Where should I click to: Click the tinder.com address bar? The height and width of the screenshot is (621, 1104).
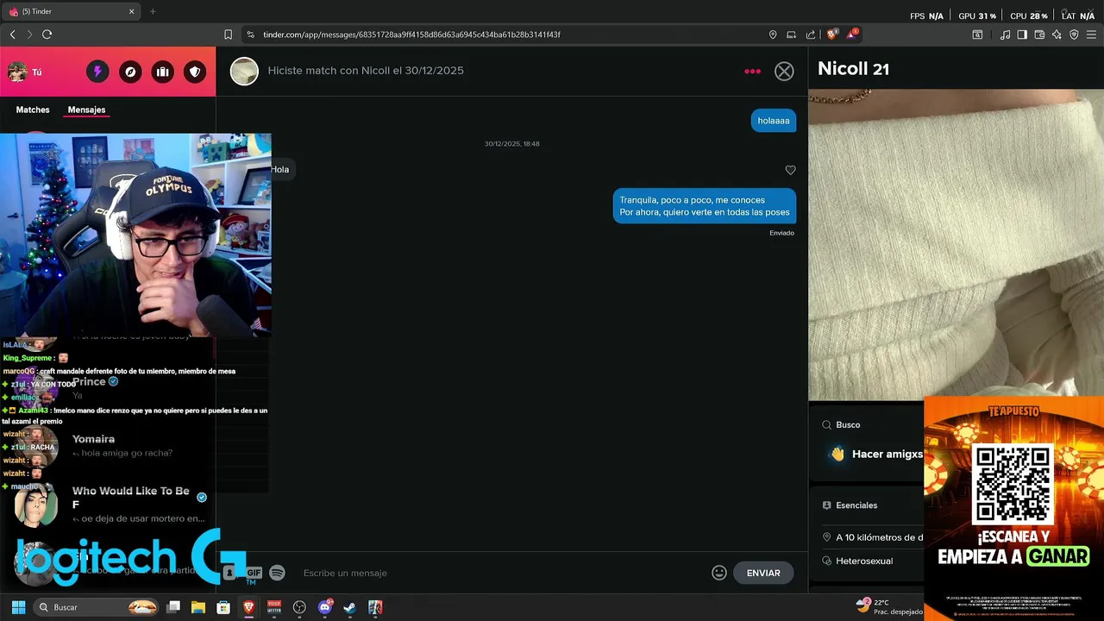pos(509,34)
